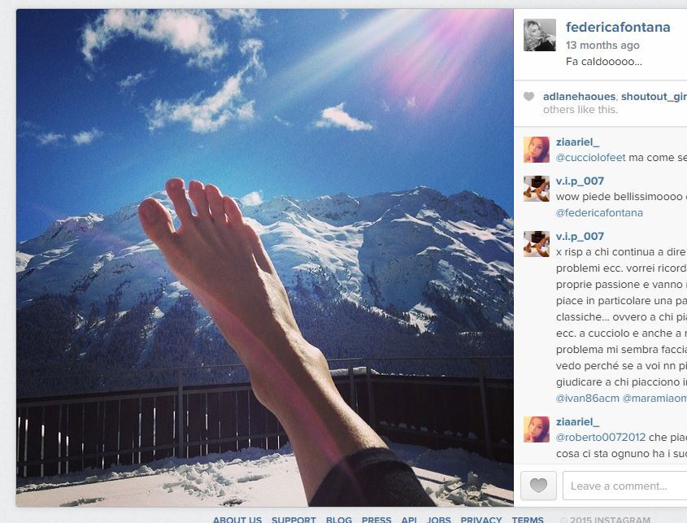Click the heart like button beside comment box
687x523 pixels.
pos(538,486)
